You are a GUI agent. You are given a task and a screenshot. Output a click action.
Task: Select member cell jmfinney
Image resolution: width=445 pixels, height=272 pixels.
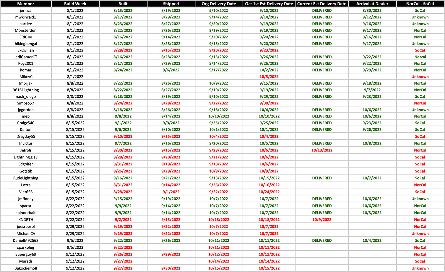point(26,199)
